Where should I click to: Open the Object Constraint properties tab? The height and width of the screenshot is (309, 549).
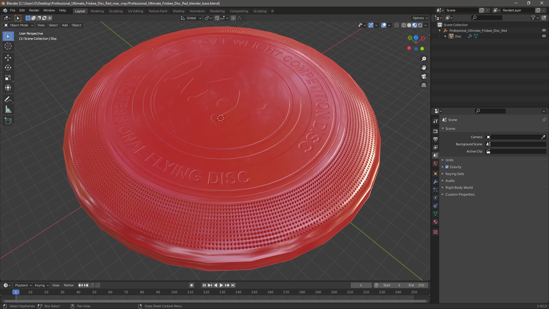435,206
